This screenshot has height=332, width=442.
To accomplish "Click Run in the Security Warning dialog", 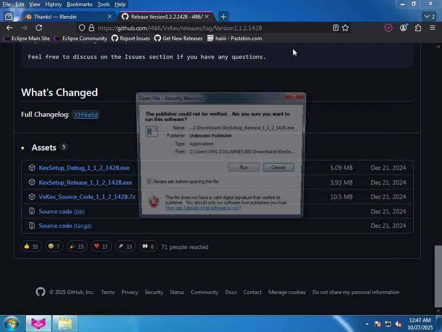I will pyautogui.click(x=243, y=167).
